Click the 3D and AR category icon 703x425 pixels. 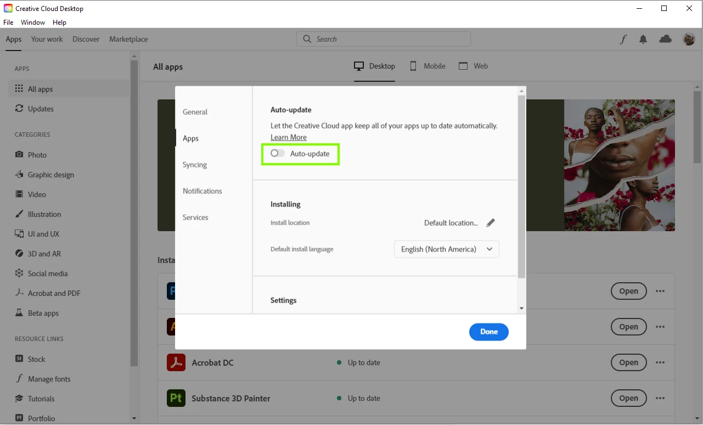point(19,254)
